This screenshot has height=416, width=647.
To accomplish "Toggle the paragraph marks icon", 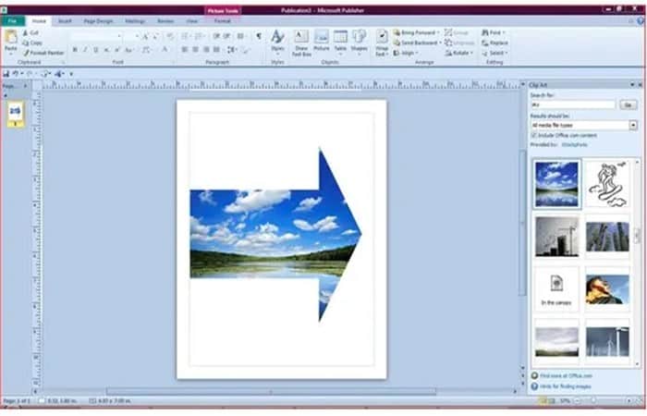I will click(x=259, y=36).
